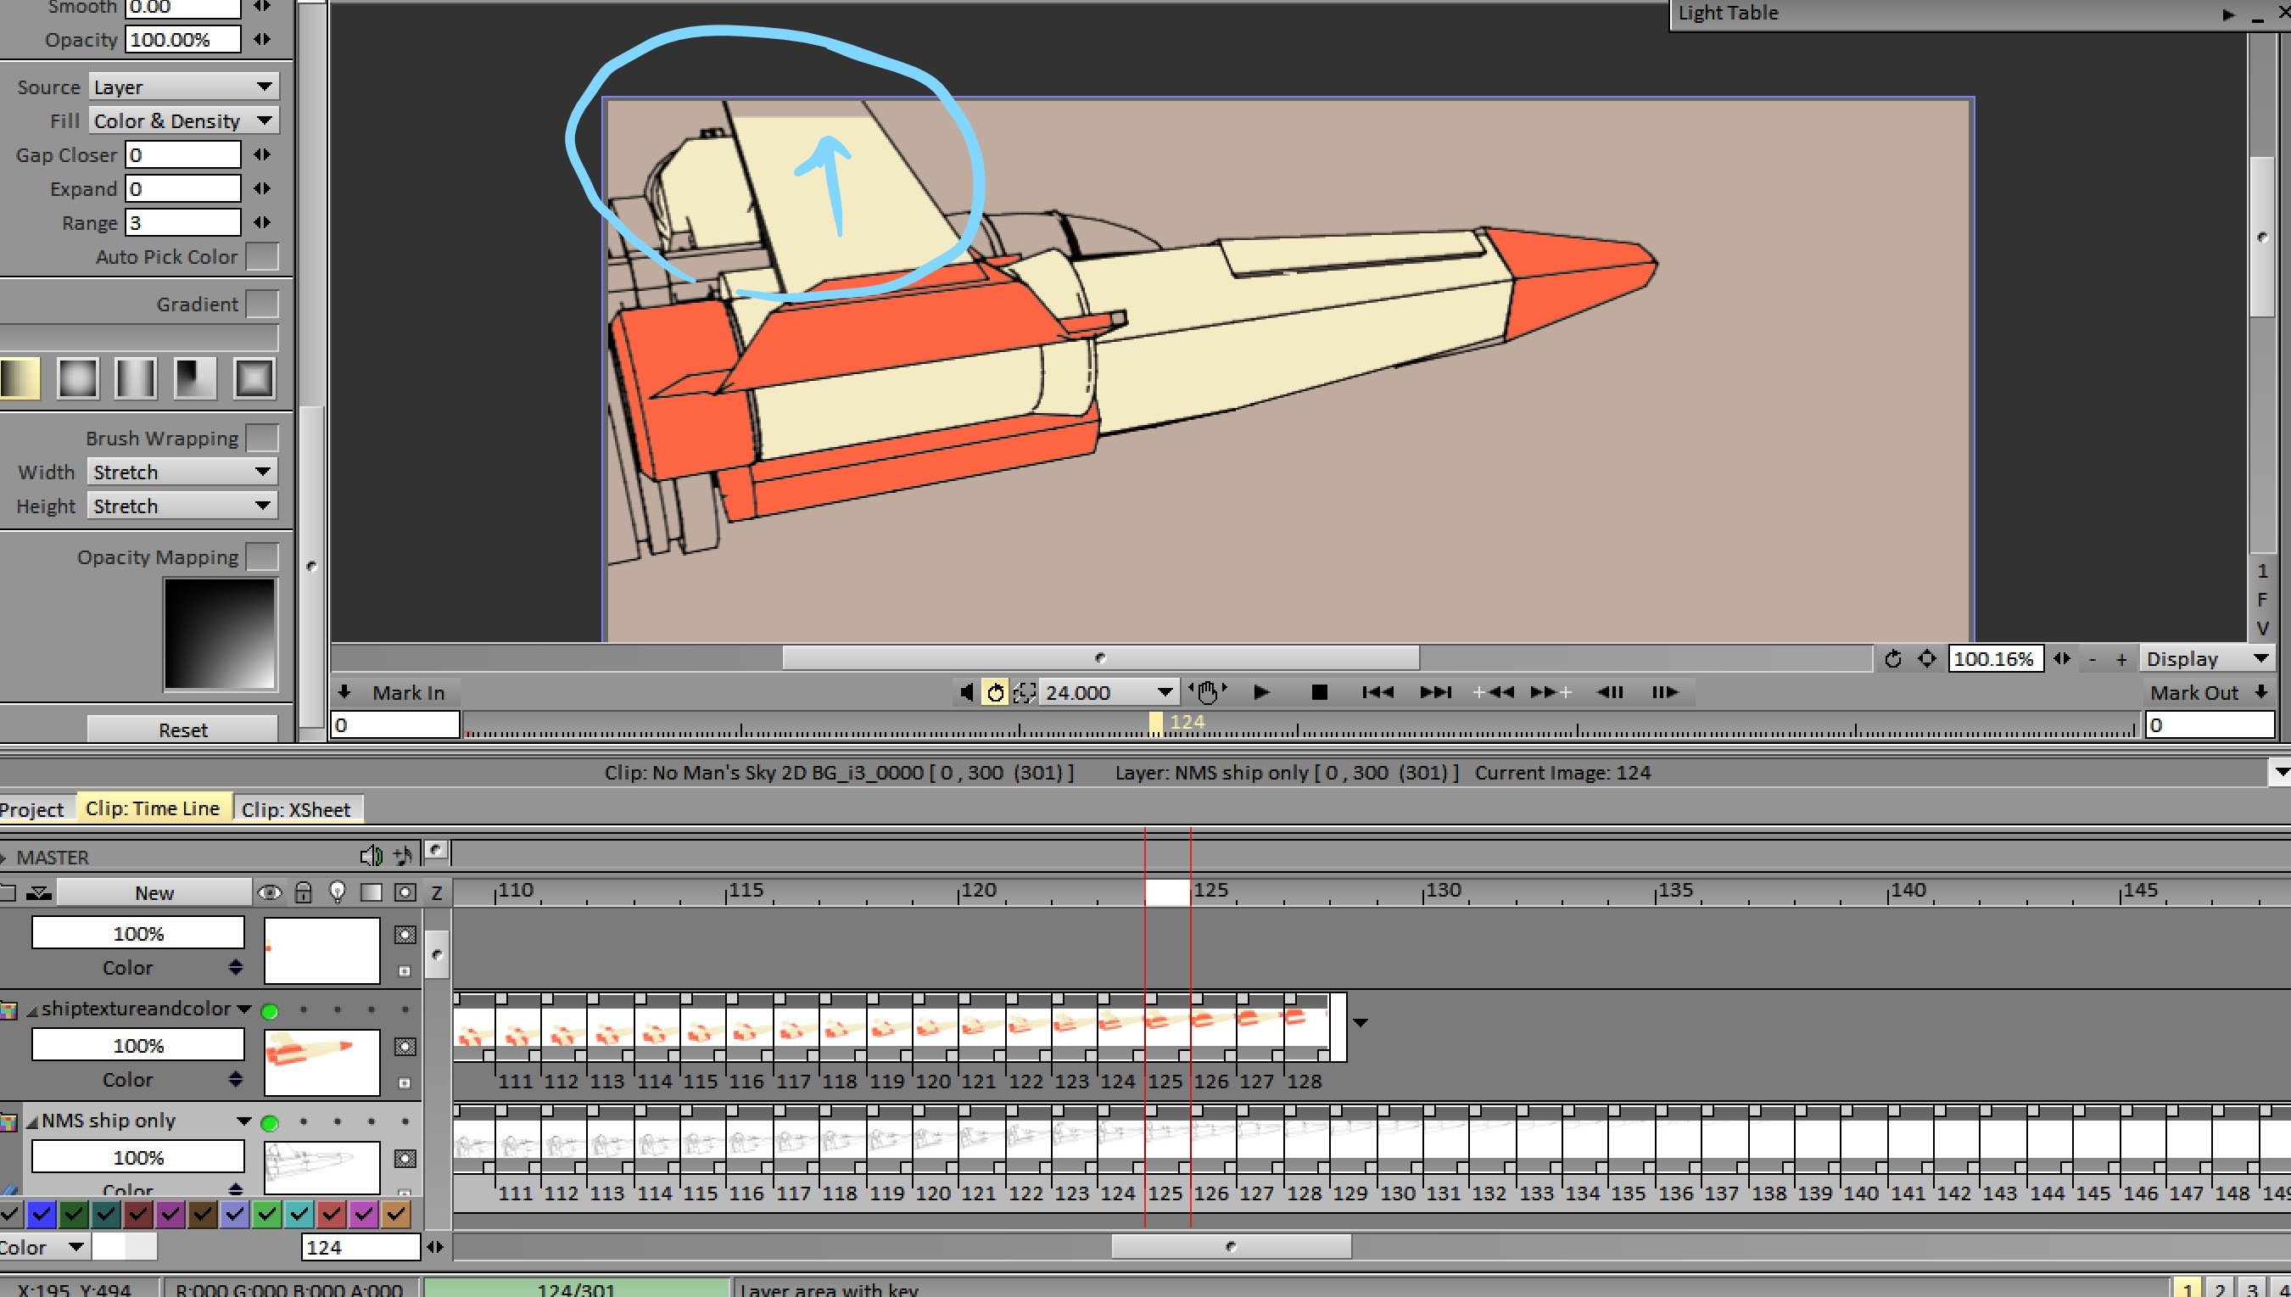This screenshot has width=2291, height=1297.
Task: Click the add sound track note icon
Action: [x=404, y=856]
